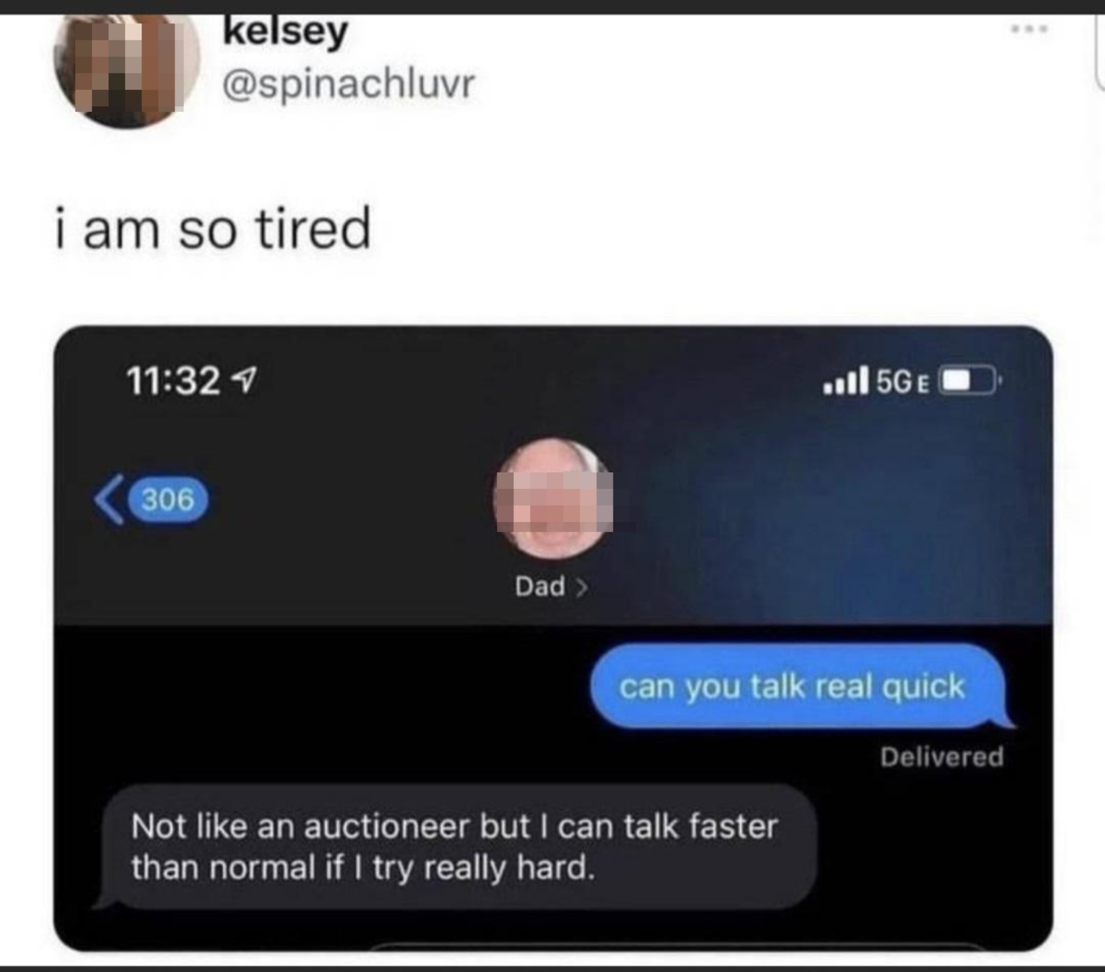Click the 5GE network indicator

[x=903, y=382]
